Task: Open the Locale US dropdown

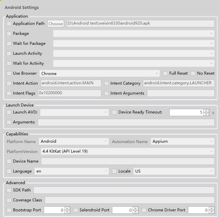Action: pyautogui.click(x=174, y=171)
